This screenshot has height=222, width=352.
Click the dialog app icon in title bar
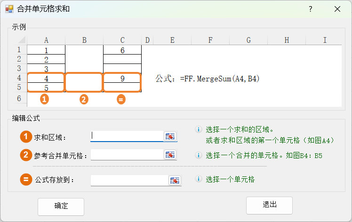coord(9,9)
